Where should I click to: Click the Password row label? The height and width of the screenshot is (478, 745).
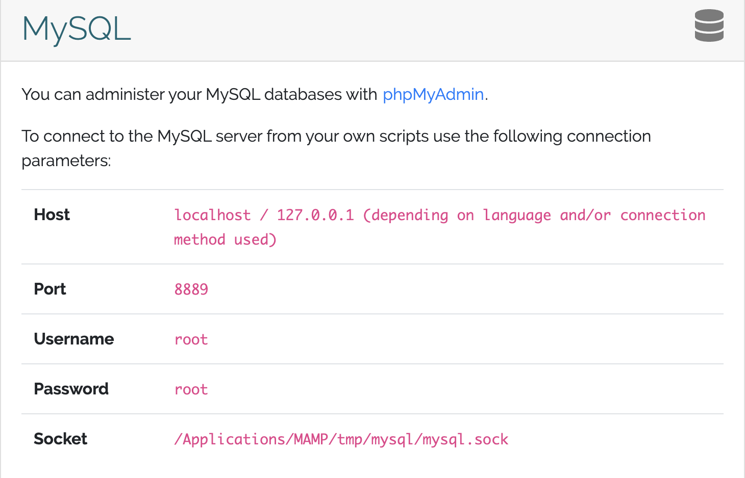(71, 389)
